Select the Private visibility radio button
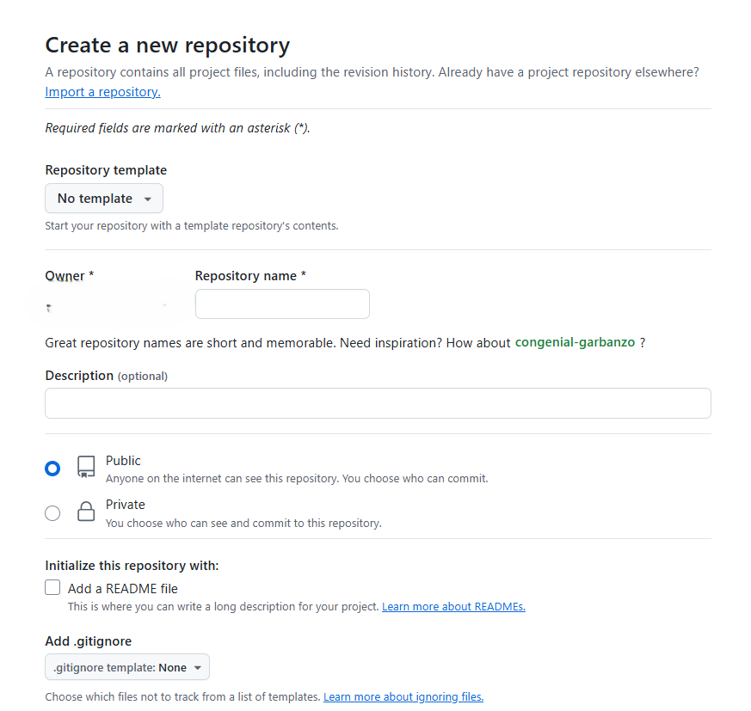This screenshot has width=751, height=711. point(52,513)
